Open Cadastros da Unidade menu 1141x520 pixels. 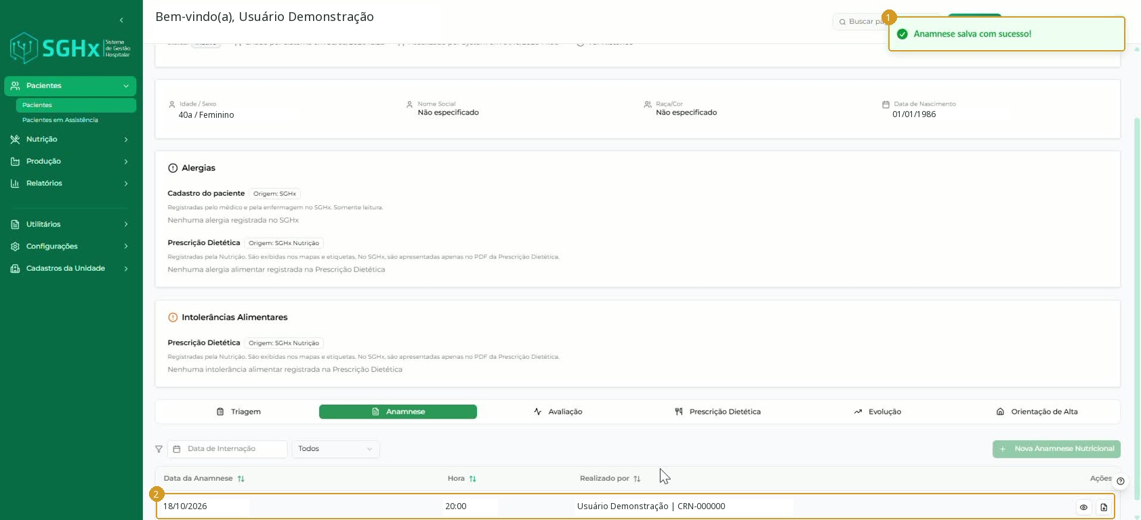pyautogui.click(x=70, y=269)
